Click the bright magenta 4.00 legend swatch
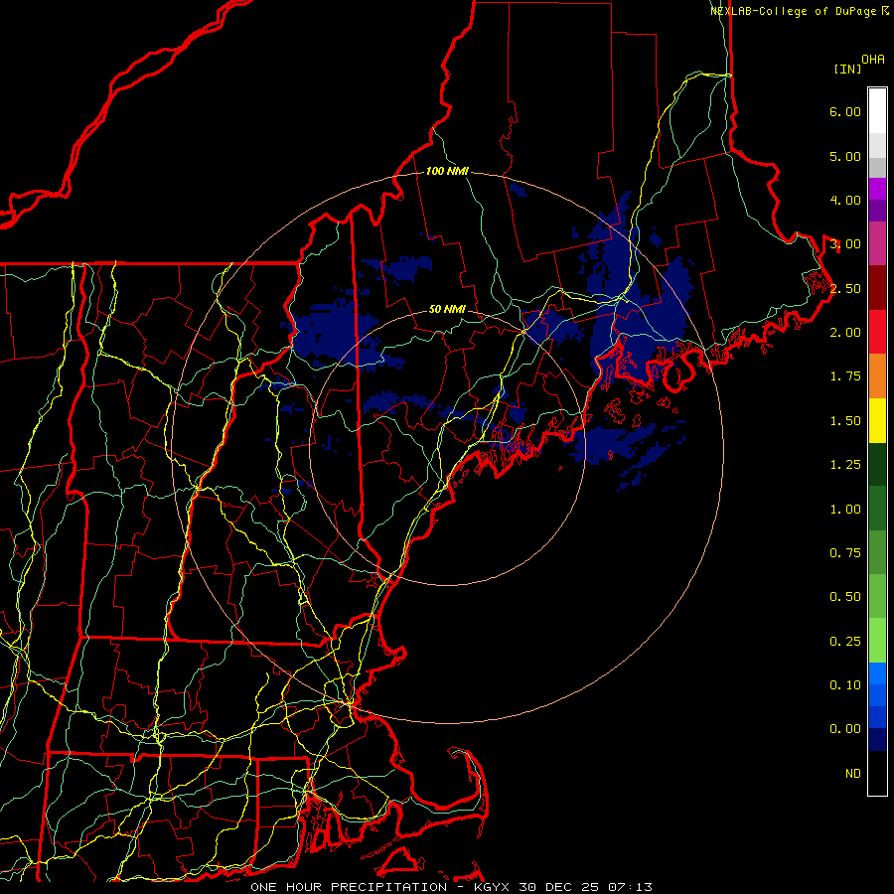This screenshot has height=894, width=894. pyautogui.click(x=877, y=189)
